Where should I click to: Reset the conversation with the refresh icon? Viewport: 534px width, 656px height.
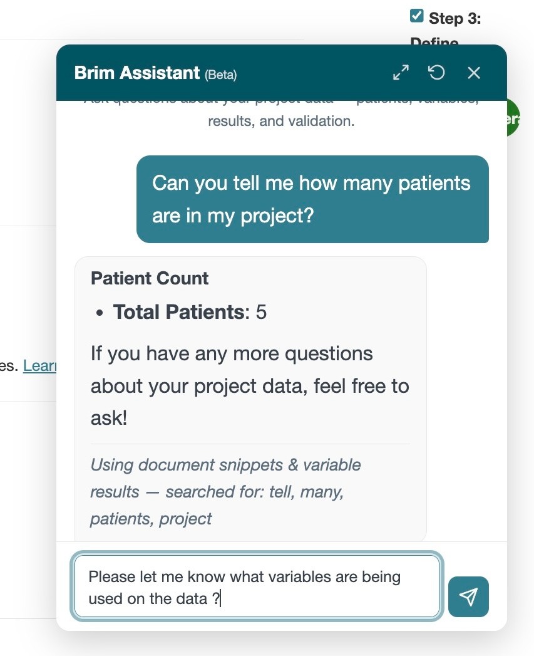436,73
